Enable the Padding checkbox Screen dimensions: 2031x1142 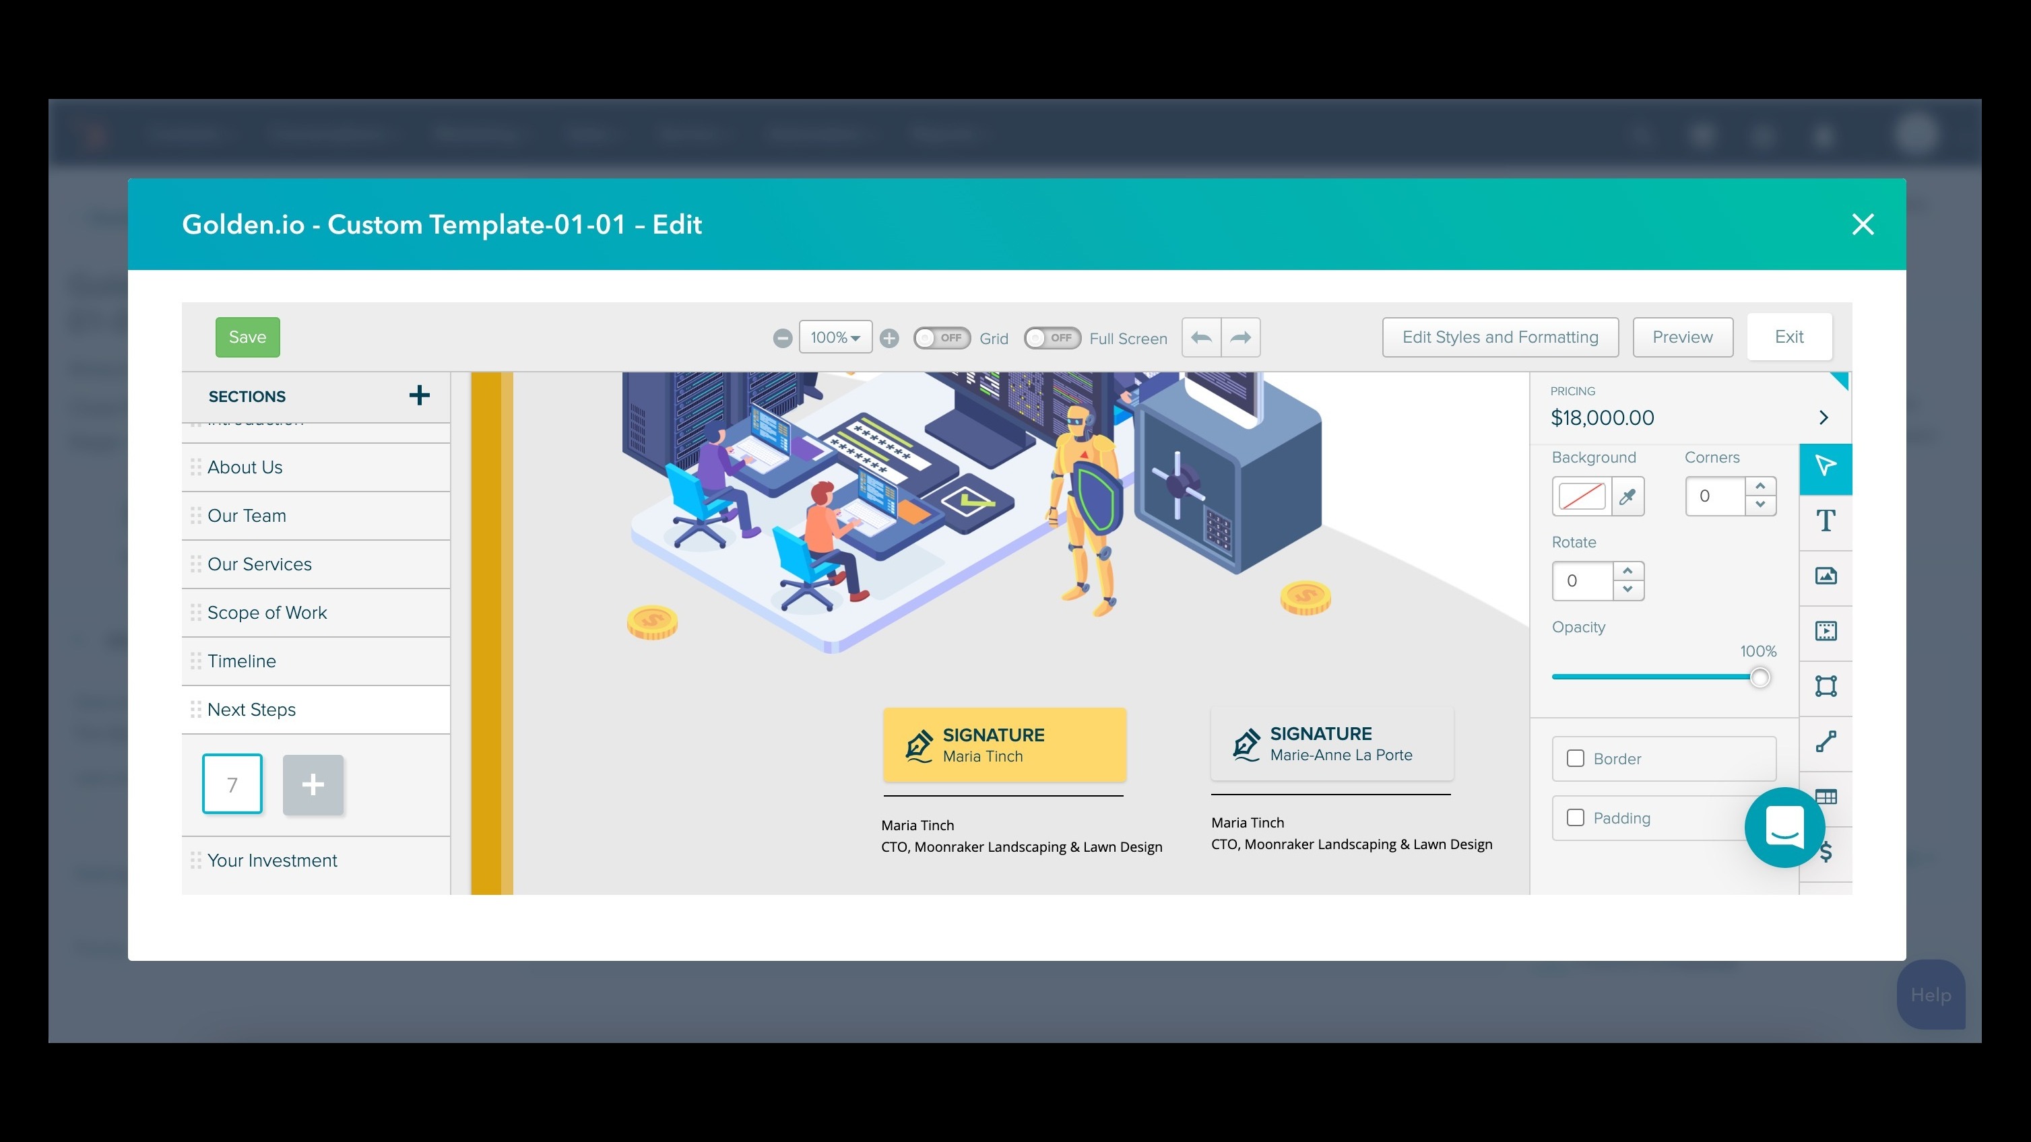[1575, 817]
